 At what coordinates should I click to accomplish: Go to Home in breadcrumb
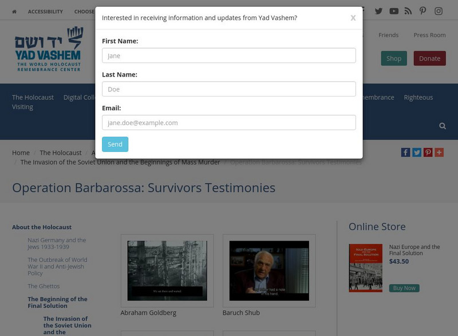(21, 153)
